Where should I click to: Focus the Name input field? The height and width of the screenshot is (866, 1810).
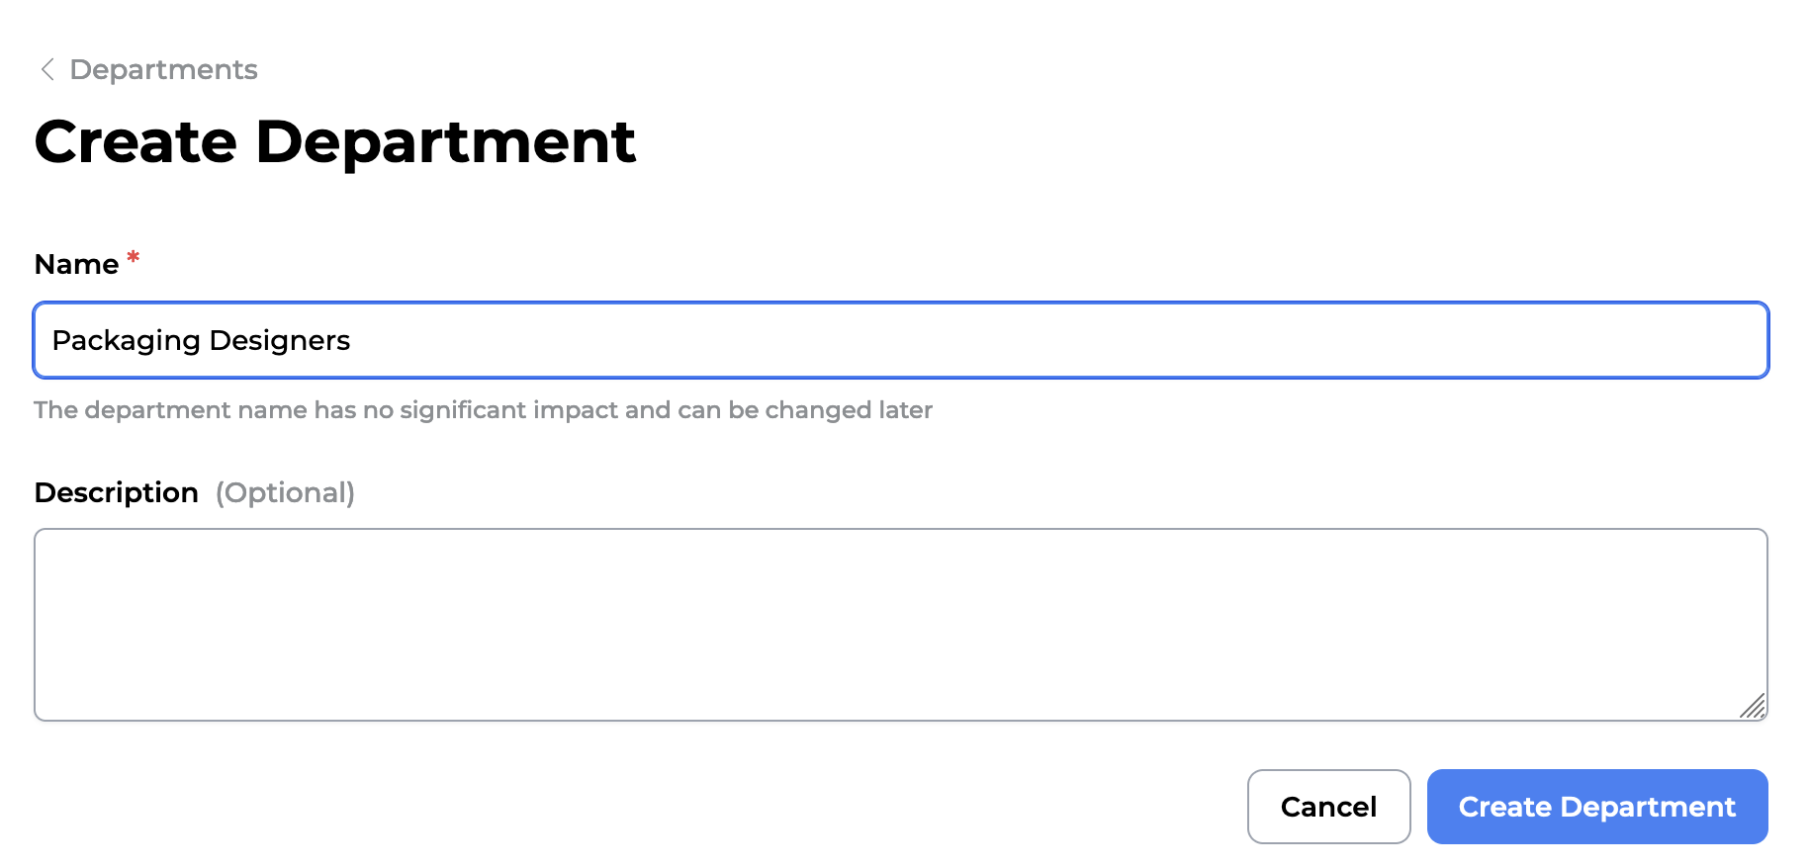tap(900, 340)
